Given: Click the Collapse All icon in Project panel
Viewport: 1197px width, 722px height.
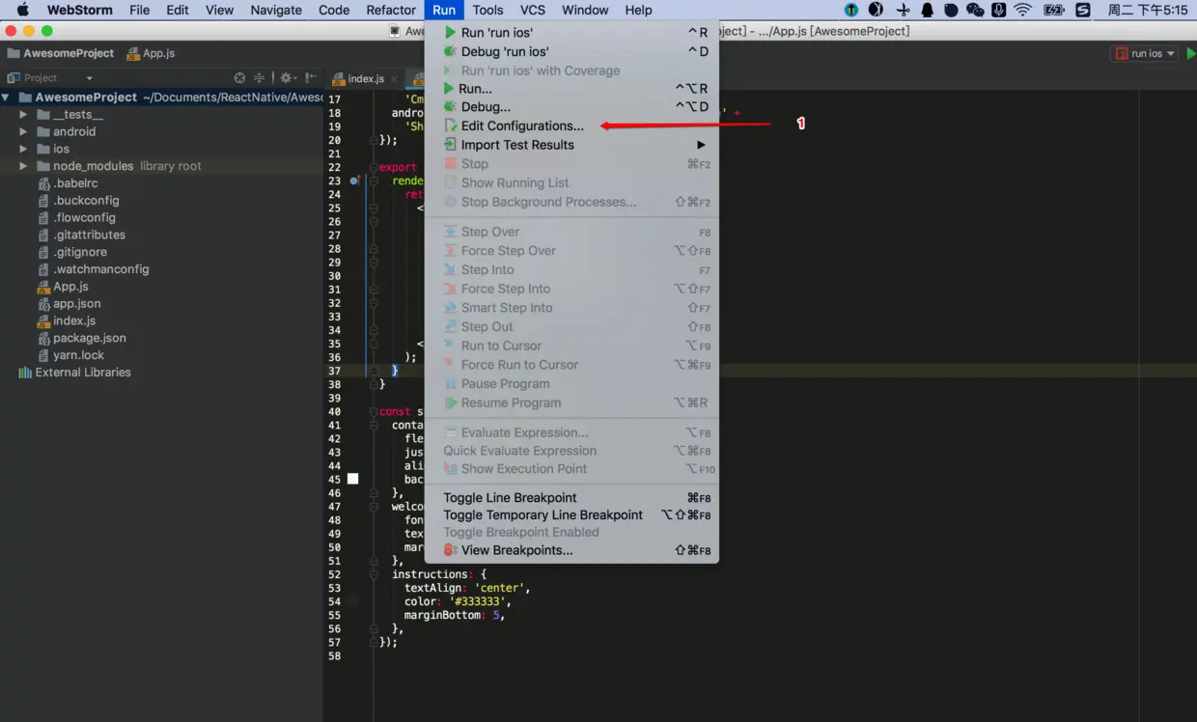Looking at the screenshot, I should pos(259,78).
